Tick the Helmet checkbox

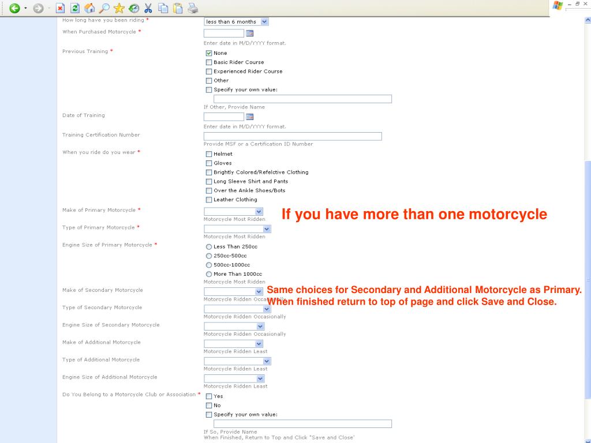[x=209, y=154]
